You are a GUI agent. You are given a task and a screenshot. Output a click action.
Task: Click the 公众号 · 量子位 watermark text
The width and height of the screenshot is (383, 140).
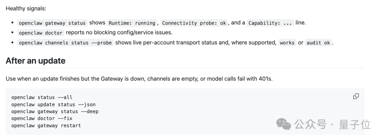(x=332, y=124)
